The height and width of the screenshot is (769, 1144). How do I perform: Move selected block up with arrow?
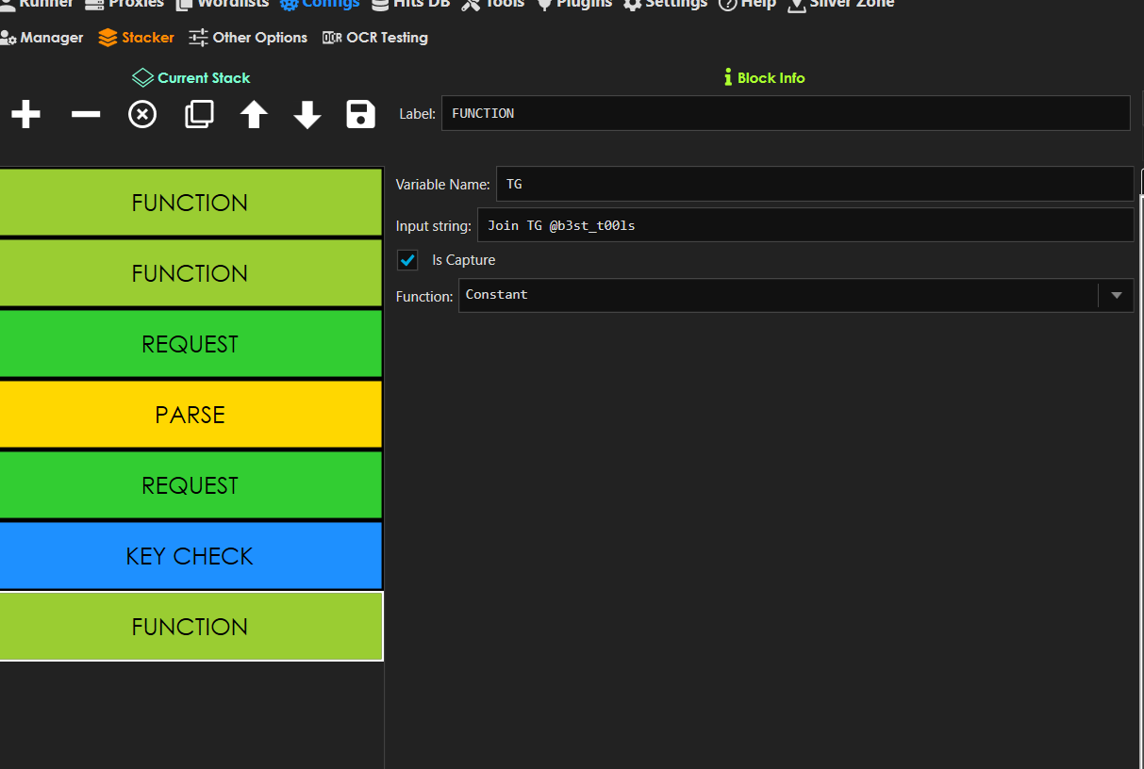pos(254,115)
